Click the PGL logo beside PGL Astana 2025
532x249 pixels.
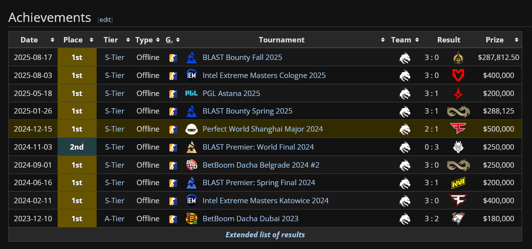(191, 94)
